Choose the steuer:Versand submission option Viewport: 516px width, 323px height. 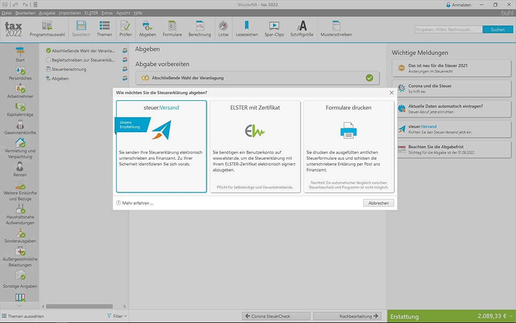tap(161, 146)
